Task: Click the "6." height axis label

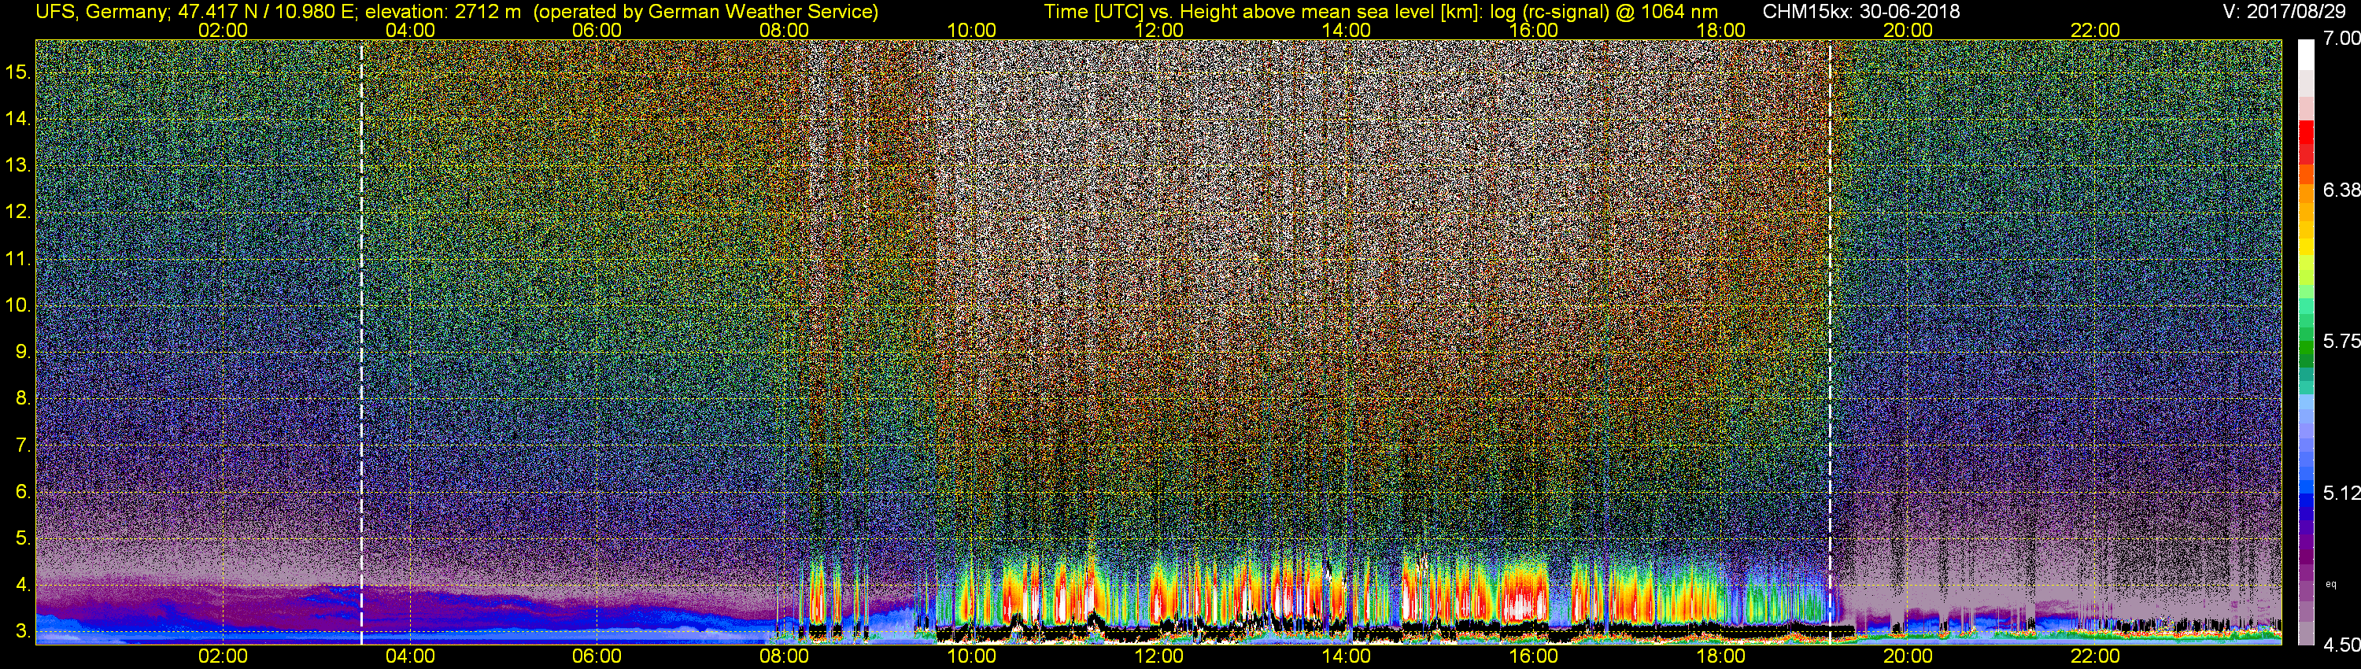Action: click(x=24, y=492)
